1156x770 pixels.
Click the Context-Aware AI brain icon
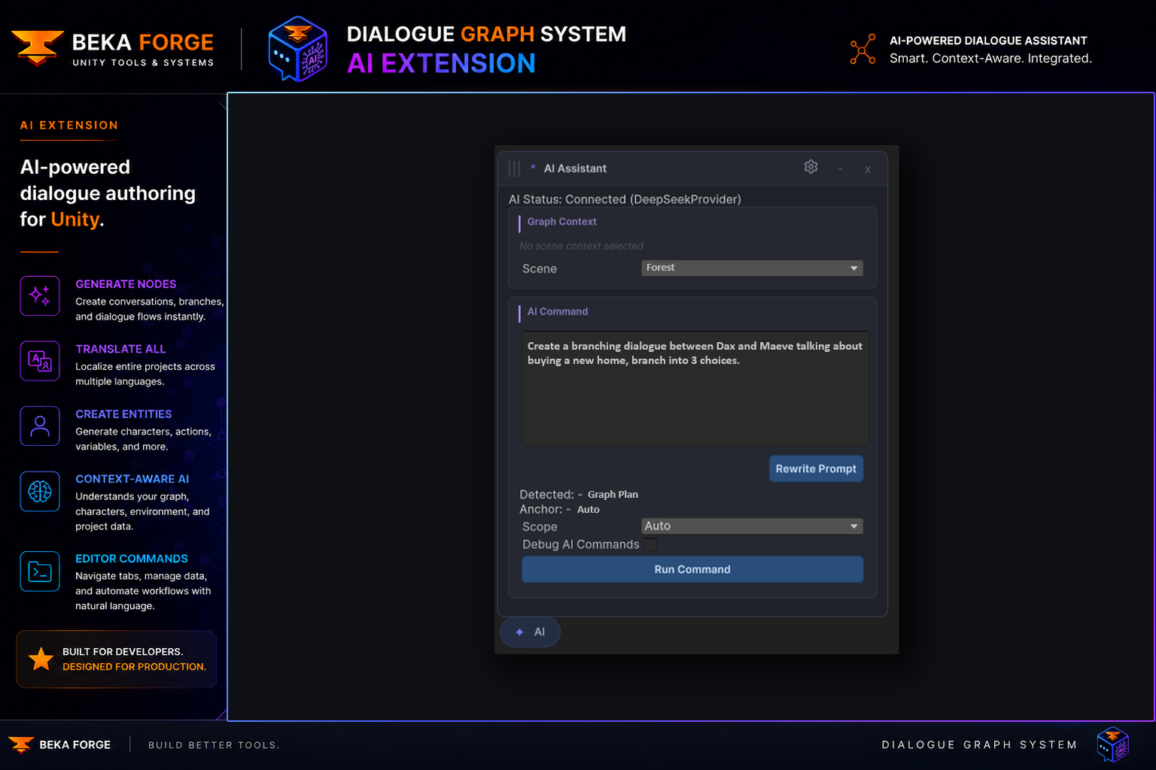click(40, 491)
